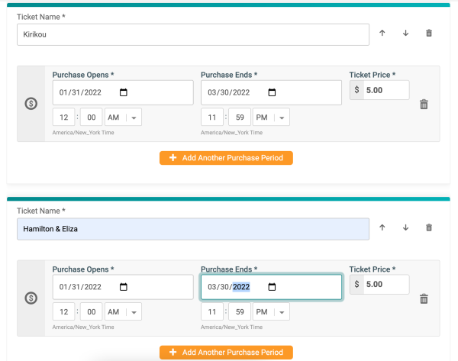The image size is (458, 361).
Task: Click hour field 11 for Hamilton & Eliza ends
Action: tap(212, 311)
